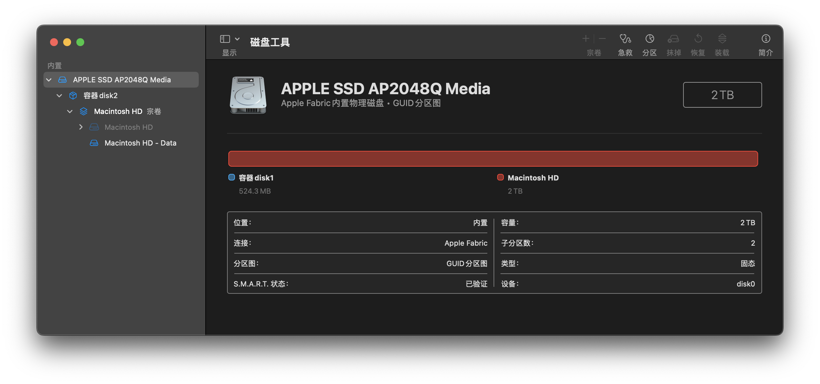The image size is (820, 384).
Task: Click the Restore (恢复) toolbar icon
Action: click(698, 39)
